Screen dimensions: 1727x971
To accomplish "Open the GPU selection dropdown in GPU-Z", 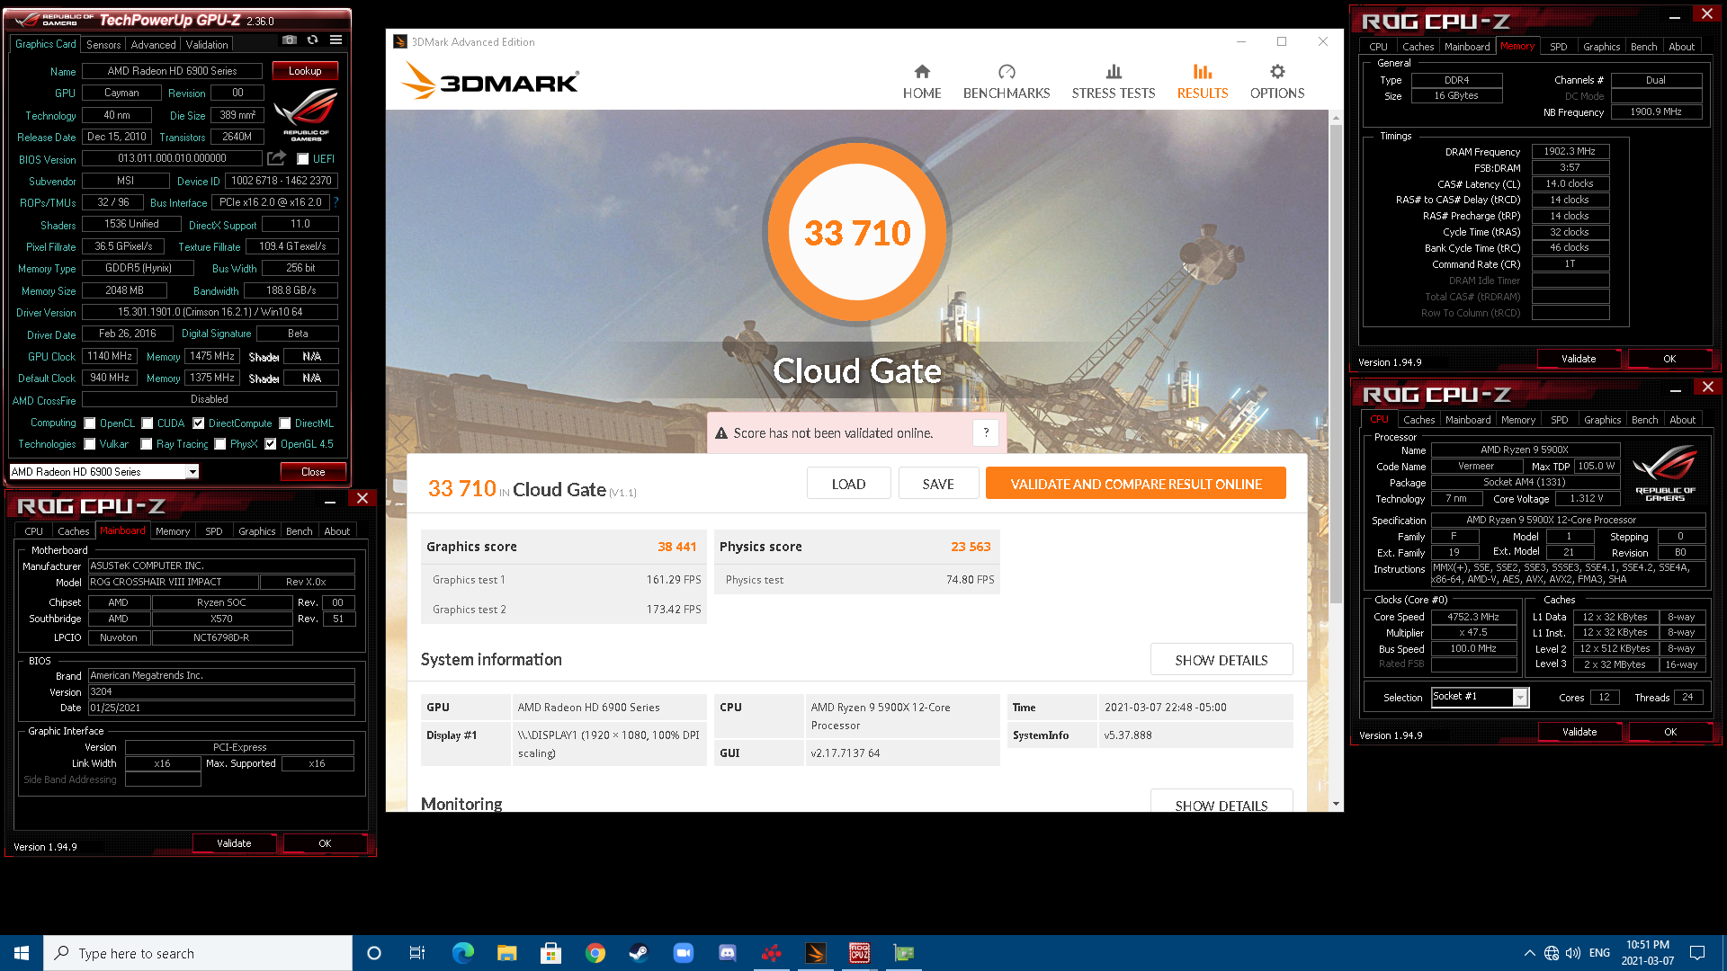I will tap(192, 472).
